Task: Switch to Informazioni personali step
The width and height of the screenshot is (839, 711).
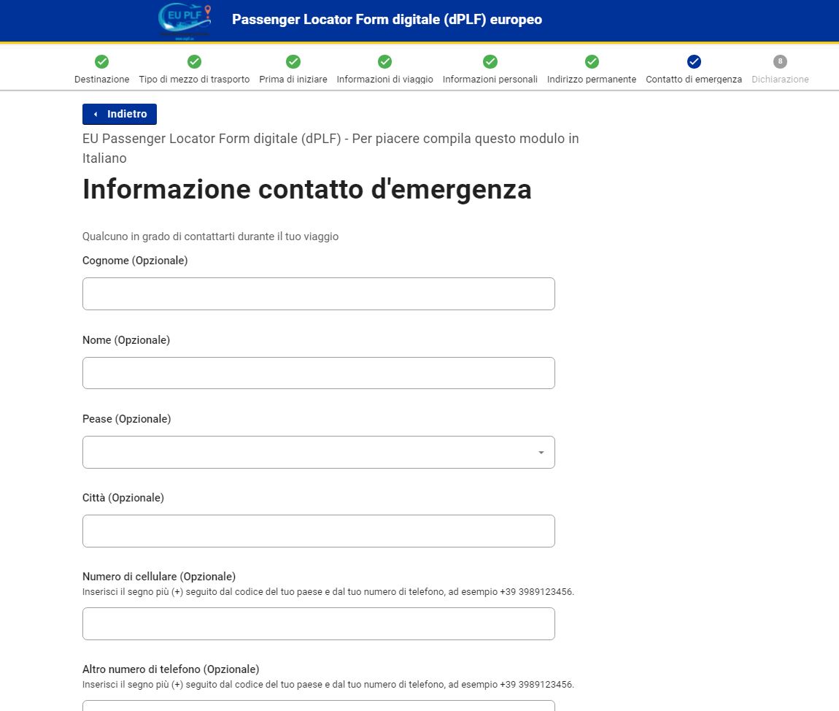Action: [490, 80]
